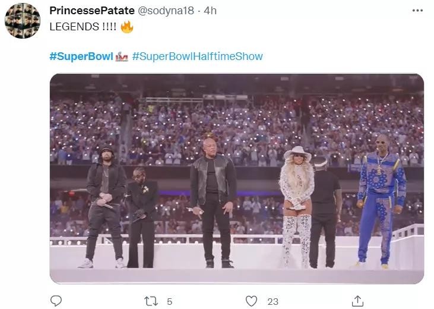Click the Super Bowl logo emoji beside #SuperBowl
The width and height of the screenshot is (434, 309).
[122, 57]
